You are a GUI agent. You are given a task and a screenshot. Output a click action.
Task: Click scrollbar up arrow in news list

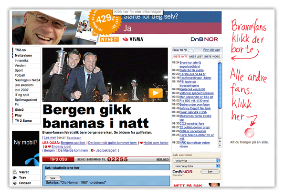click(x=220, y=141)
